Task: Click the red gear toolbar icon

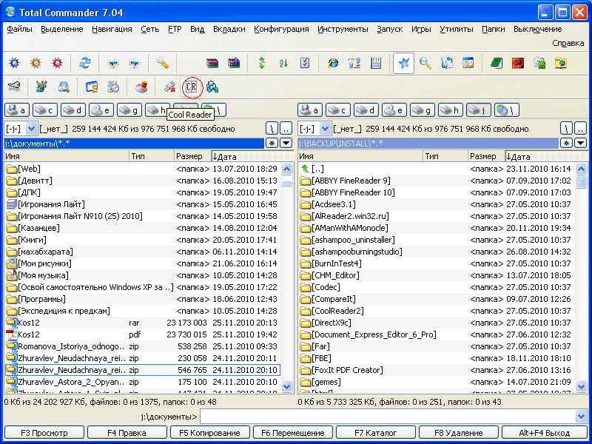Action: coord(58,63)
